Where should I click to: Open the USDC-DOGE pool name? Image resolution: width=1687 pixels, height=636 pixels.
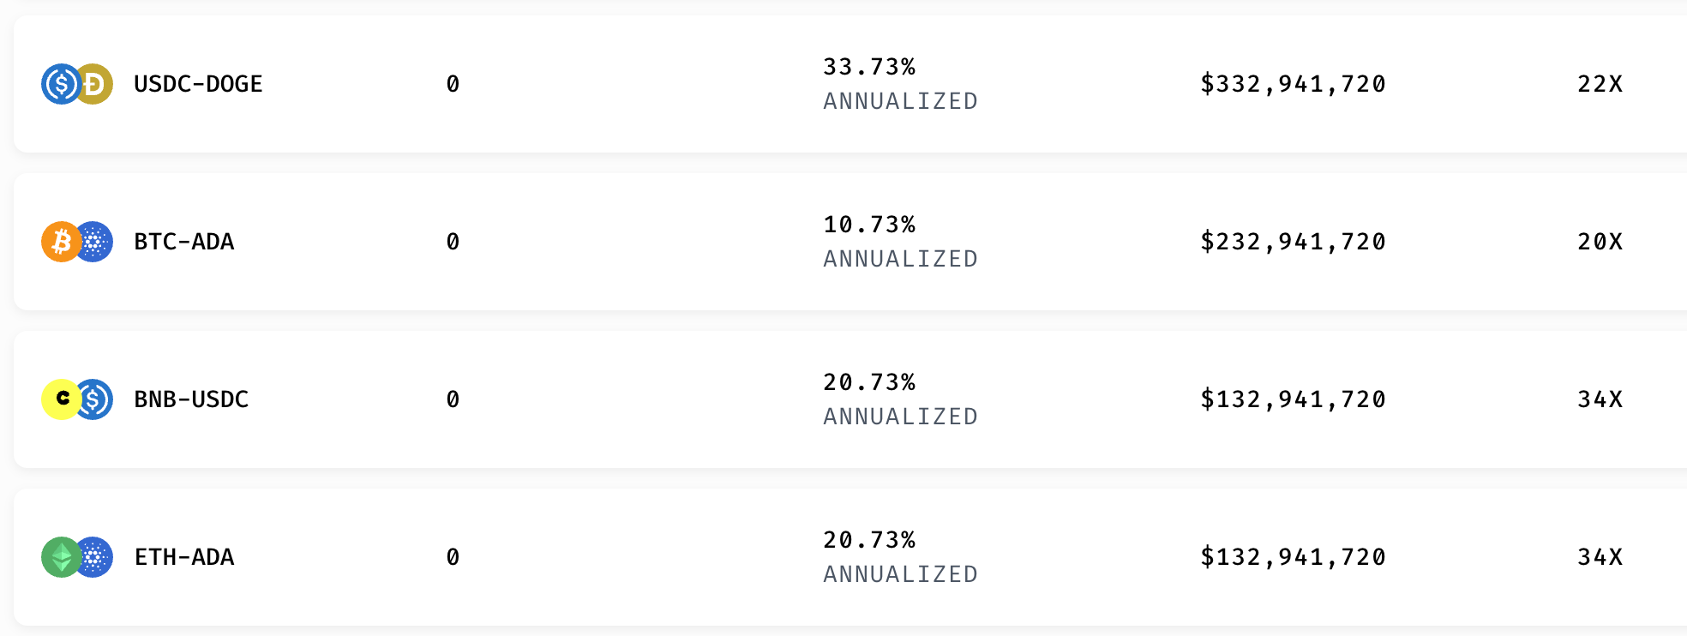[x=198, y=84]
